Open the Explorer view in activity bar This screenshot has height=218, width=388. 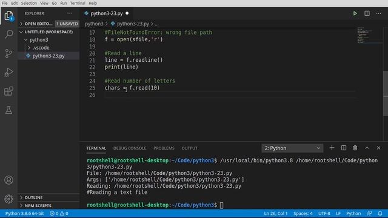pyautogui.click(x=8, y=16)
